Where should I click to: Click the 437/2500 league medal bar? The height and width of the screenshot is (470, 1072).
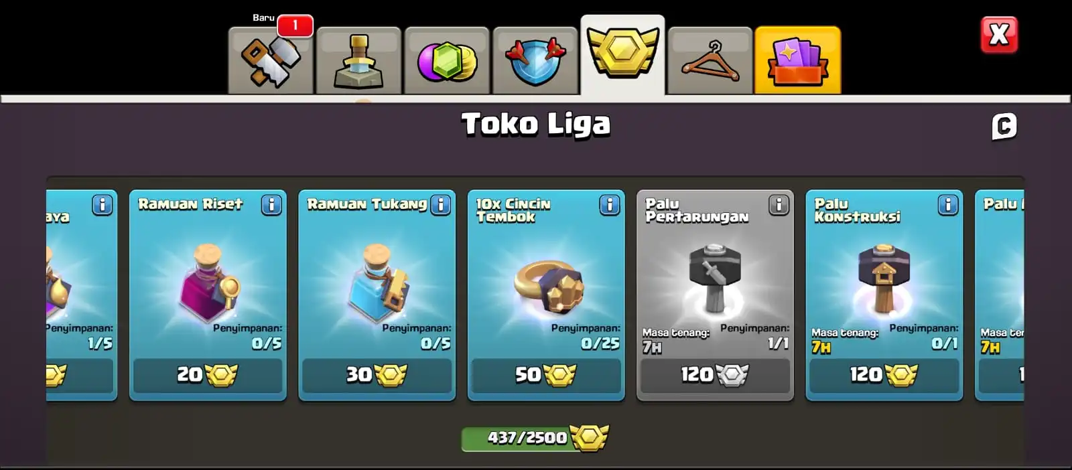tap(535, 438)
